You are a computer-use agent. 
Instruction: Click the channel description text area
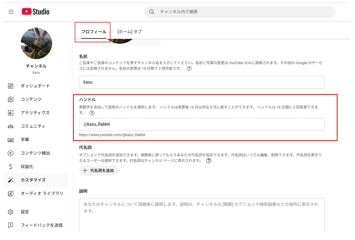click(x=202, y=215)
